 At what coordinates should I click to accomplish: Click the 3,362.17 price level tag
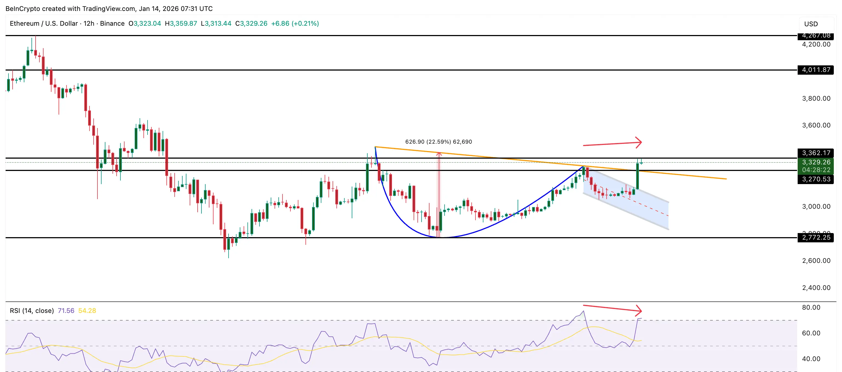pos(816,153)
